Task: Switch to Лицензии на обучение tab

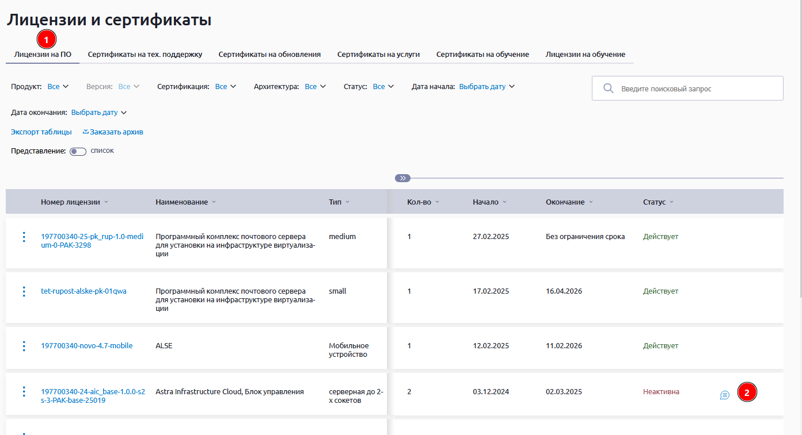Action: (x=585, y=55)
